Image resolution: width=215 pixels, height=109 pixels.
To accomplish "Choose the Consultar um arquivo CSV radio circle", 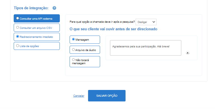I will pyautogui.click(x=18, y=27).
